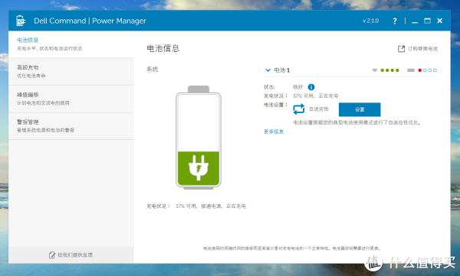460x276 pixels.
Task: Click the green battery health dots
Action: point(389,70)
